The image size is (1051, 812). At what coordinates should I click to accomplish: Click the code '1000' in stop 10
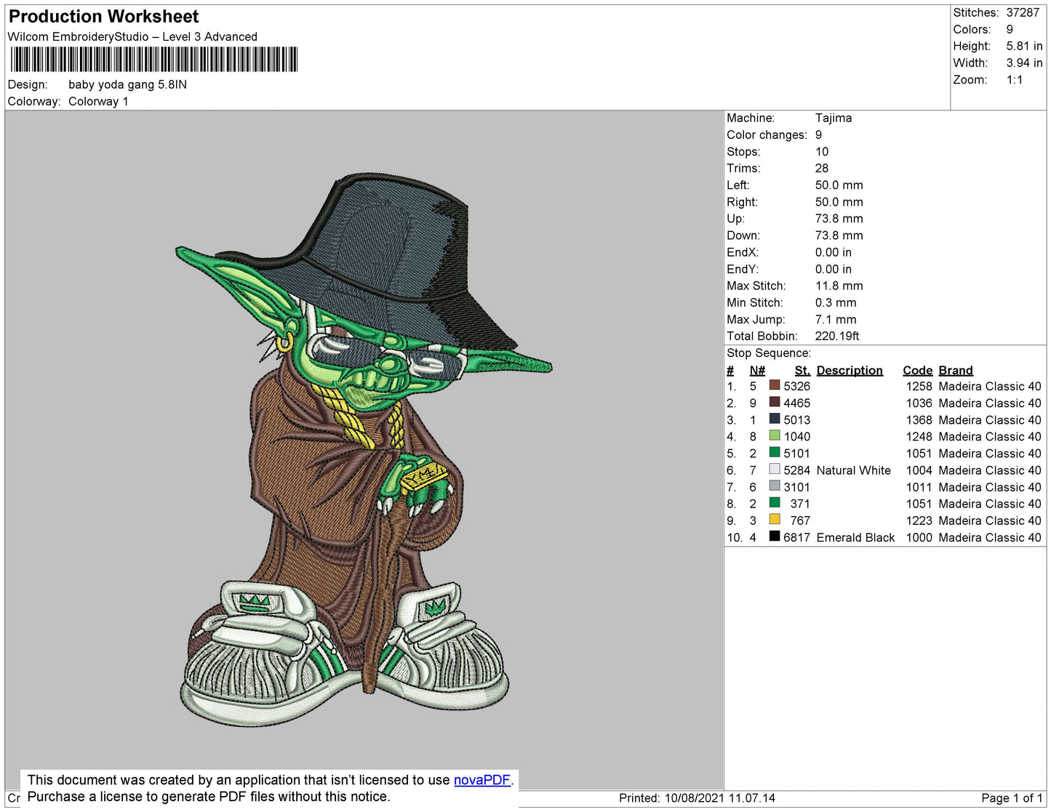pyautogui.click(x=919, y=537)
